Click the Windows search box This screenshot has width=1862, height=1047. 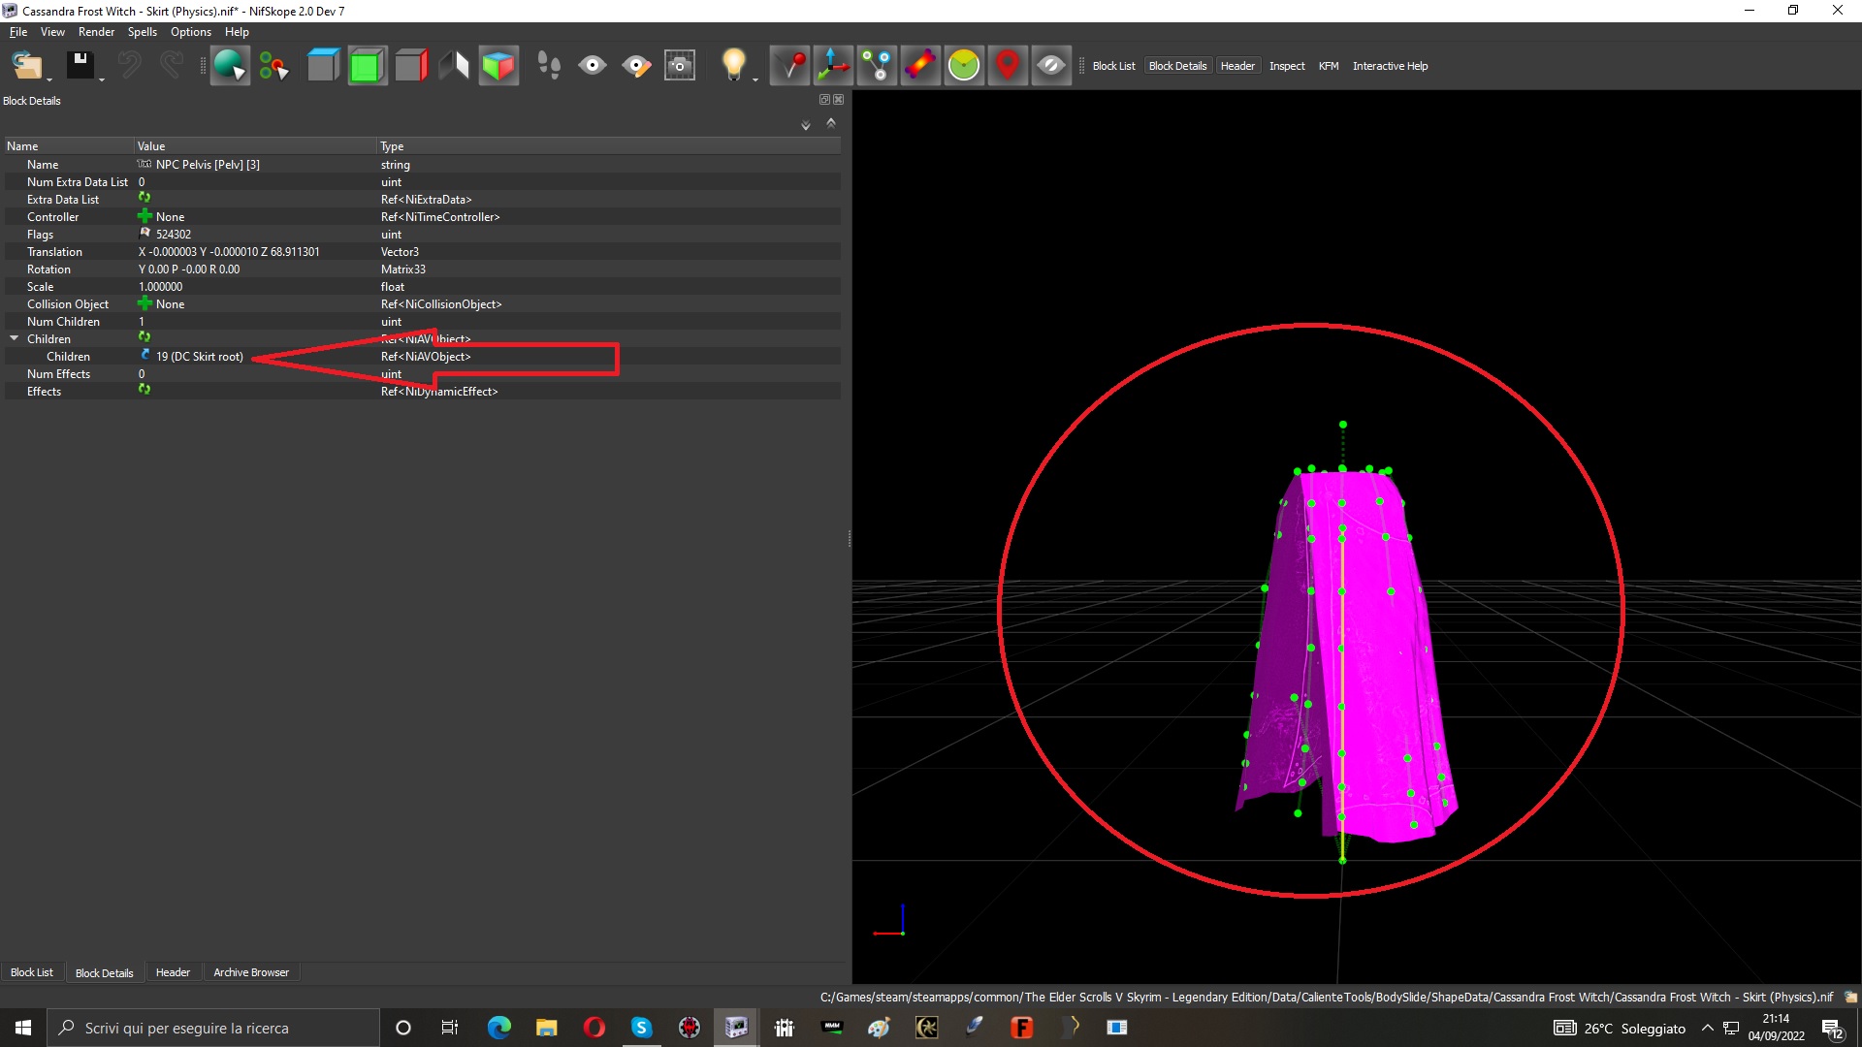point(212,1028)
